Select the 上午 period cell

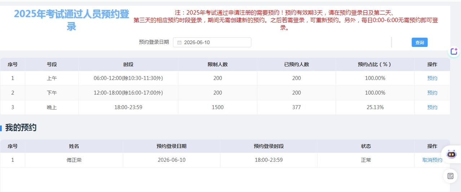pos(52,78)
